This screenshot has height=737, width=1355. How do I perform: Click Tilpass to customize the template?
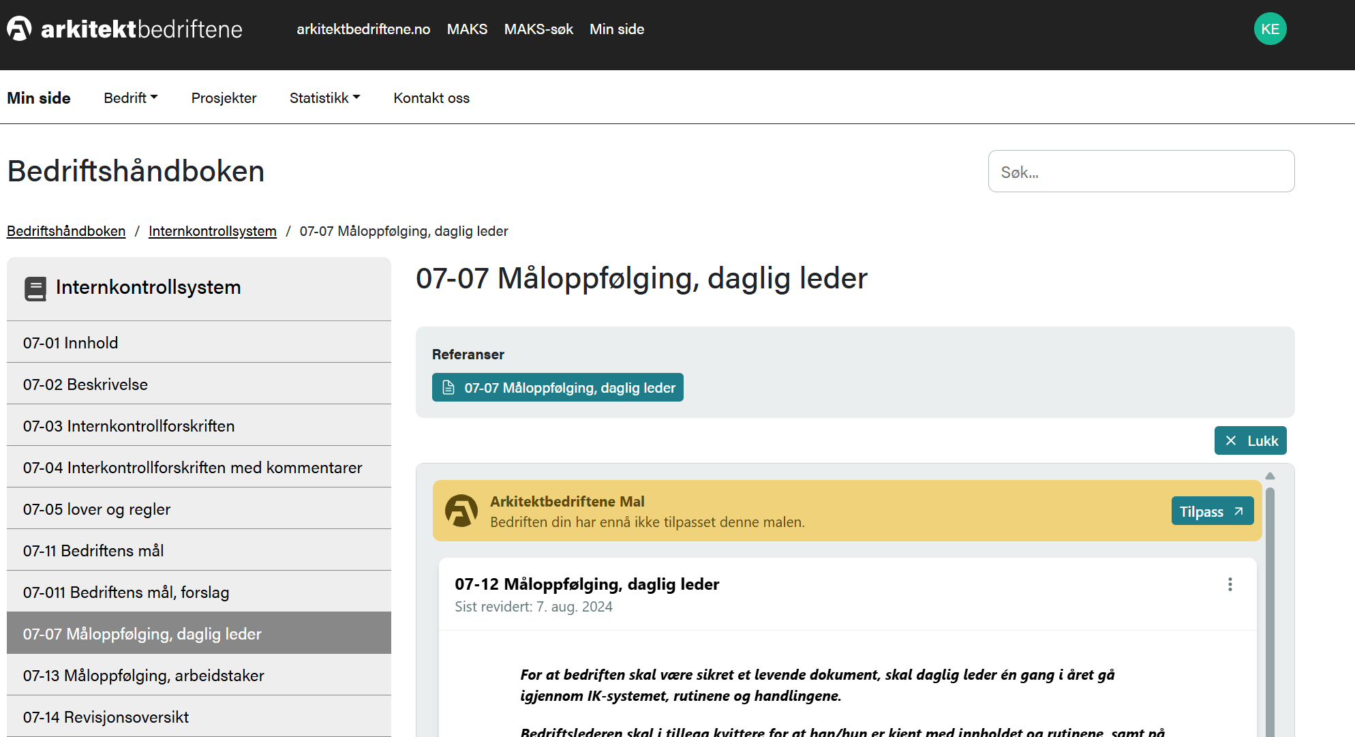click(x=1212, y=511)
